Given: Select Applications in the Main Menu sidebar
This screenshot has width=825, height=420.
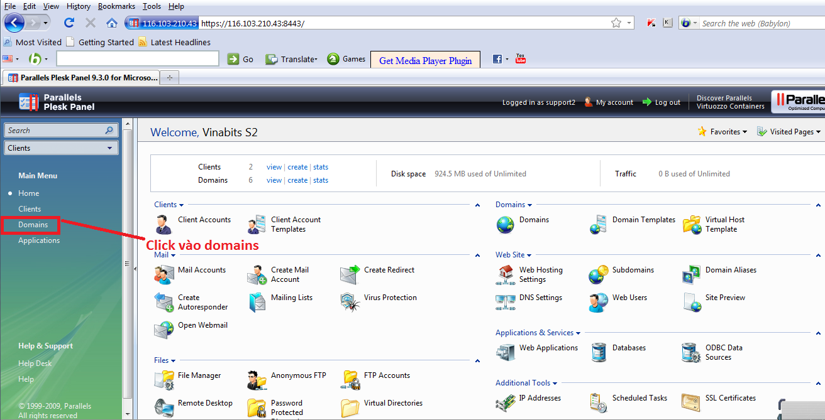Looking at the screenshot, I should [39, 240].
